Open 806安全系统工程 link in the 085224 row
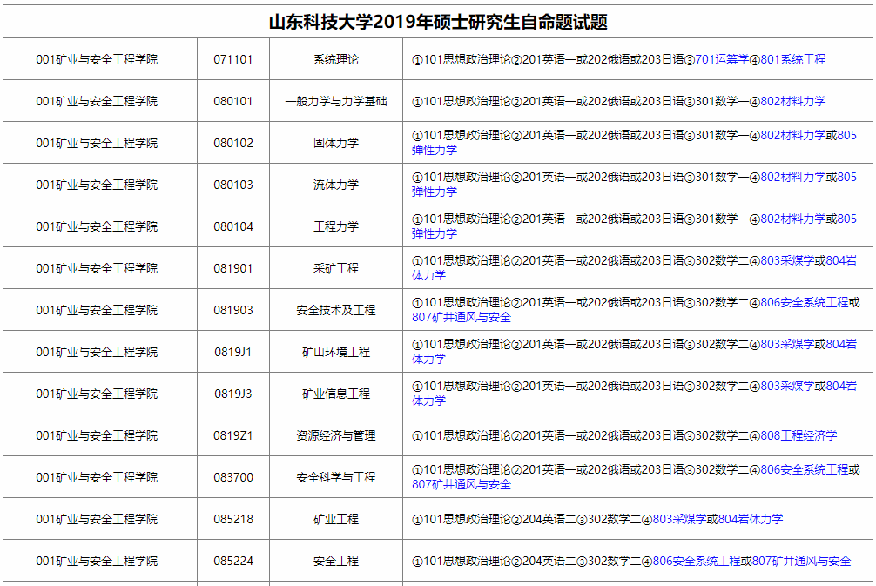 click(696, 561)
